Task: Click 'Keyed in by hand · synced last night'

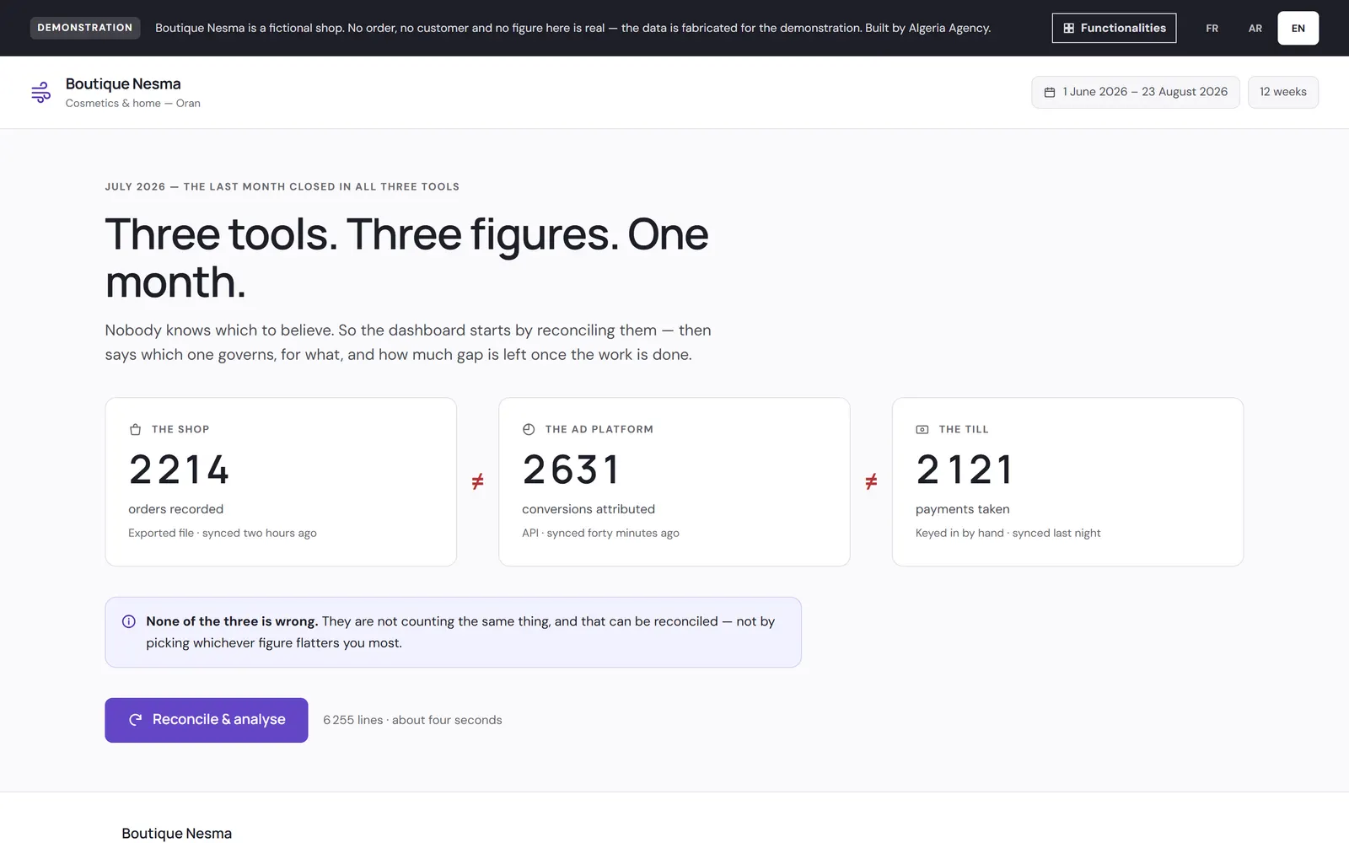Action: (x=1008, y=533)
